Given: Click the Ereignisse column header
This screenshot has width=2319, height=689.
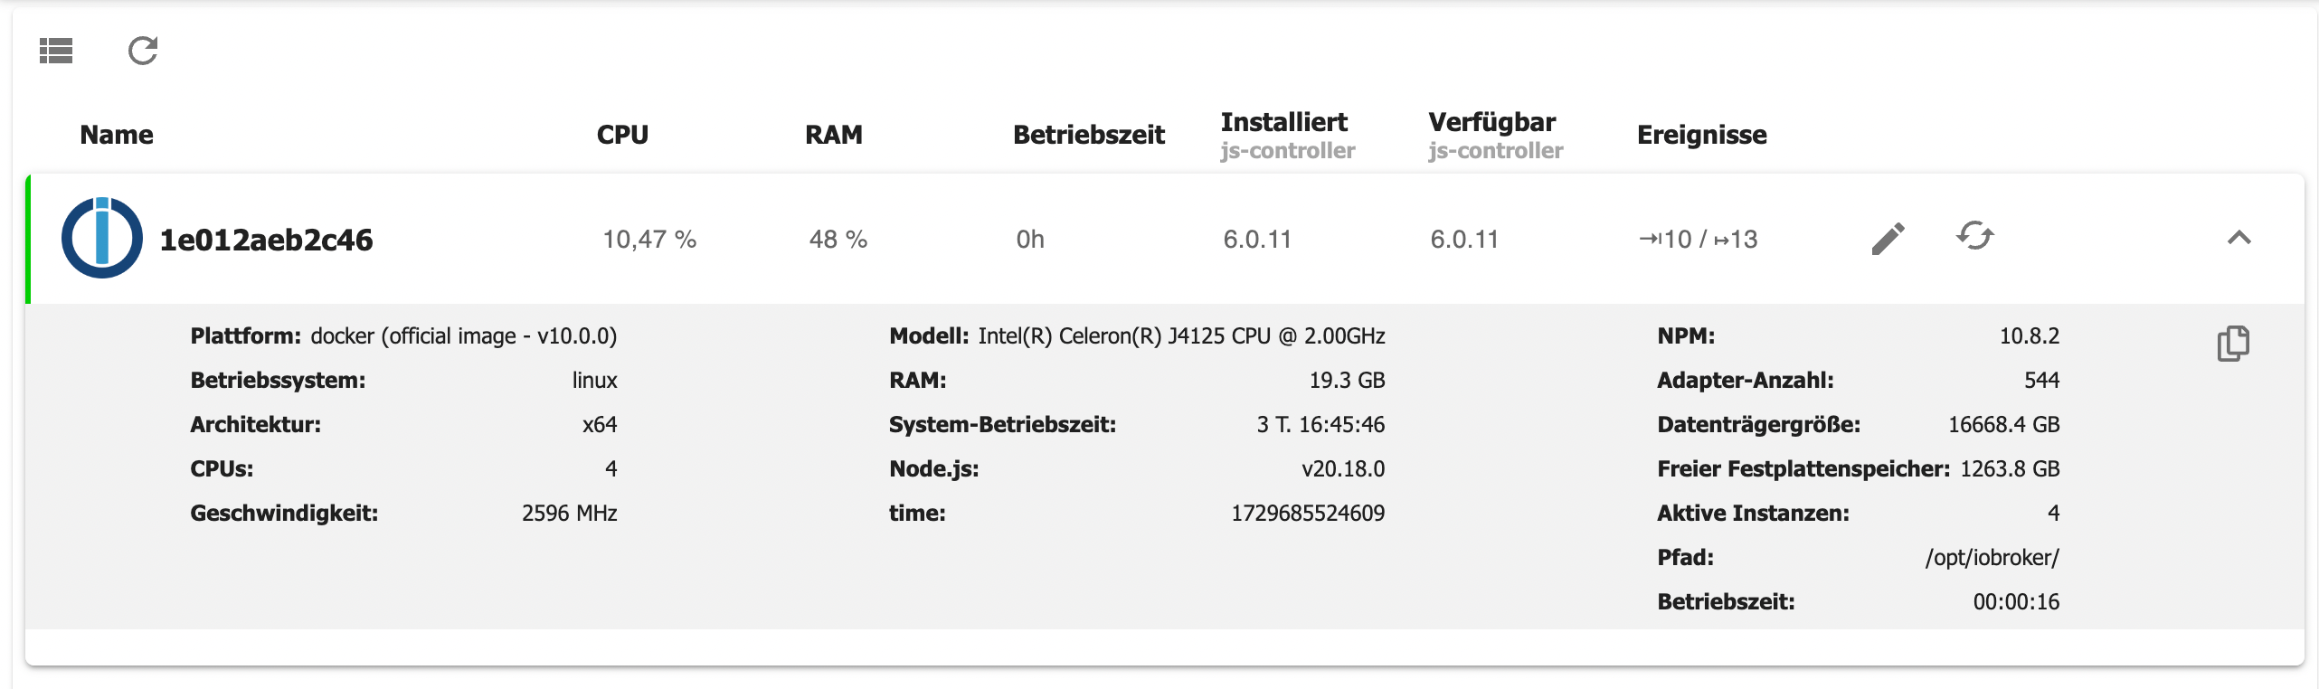Looking at the screenshot, I should [1701, 135].
